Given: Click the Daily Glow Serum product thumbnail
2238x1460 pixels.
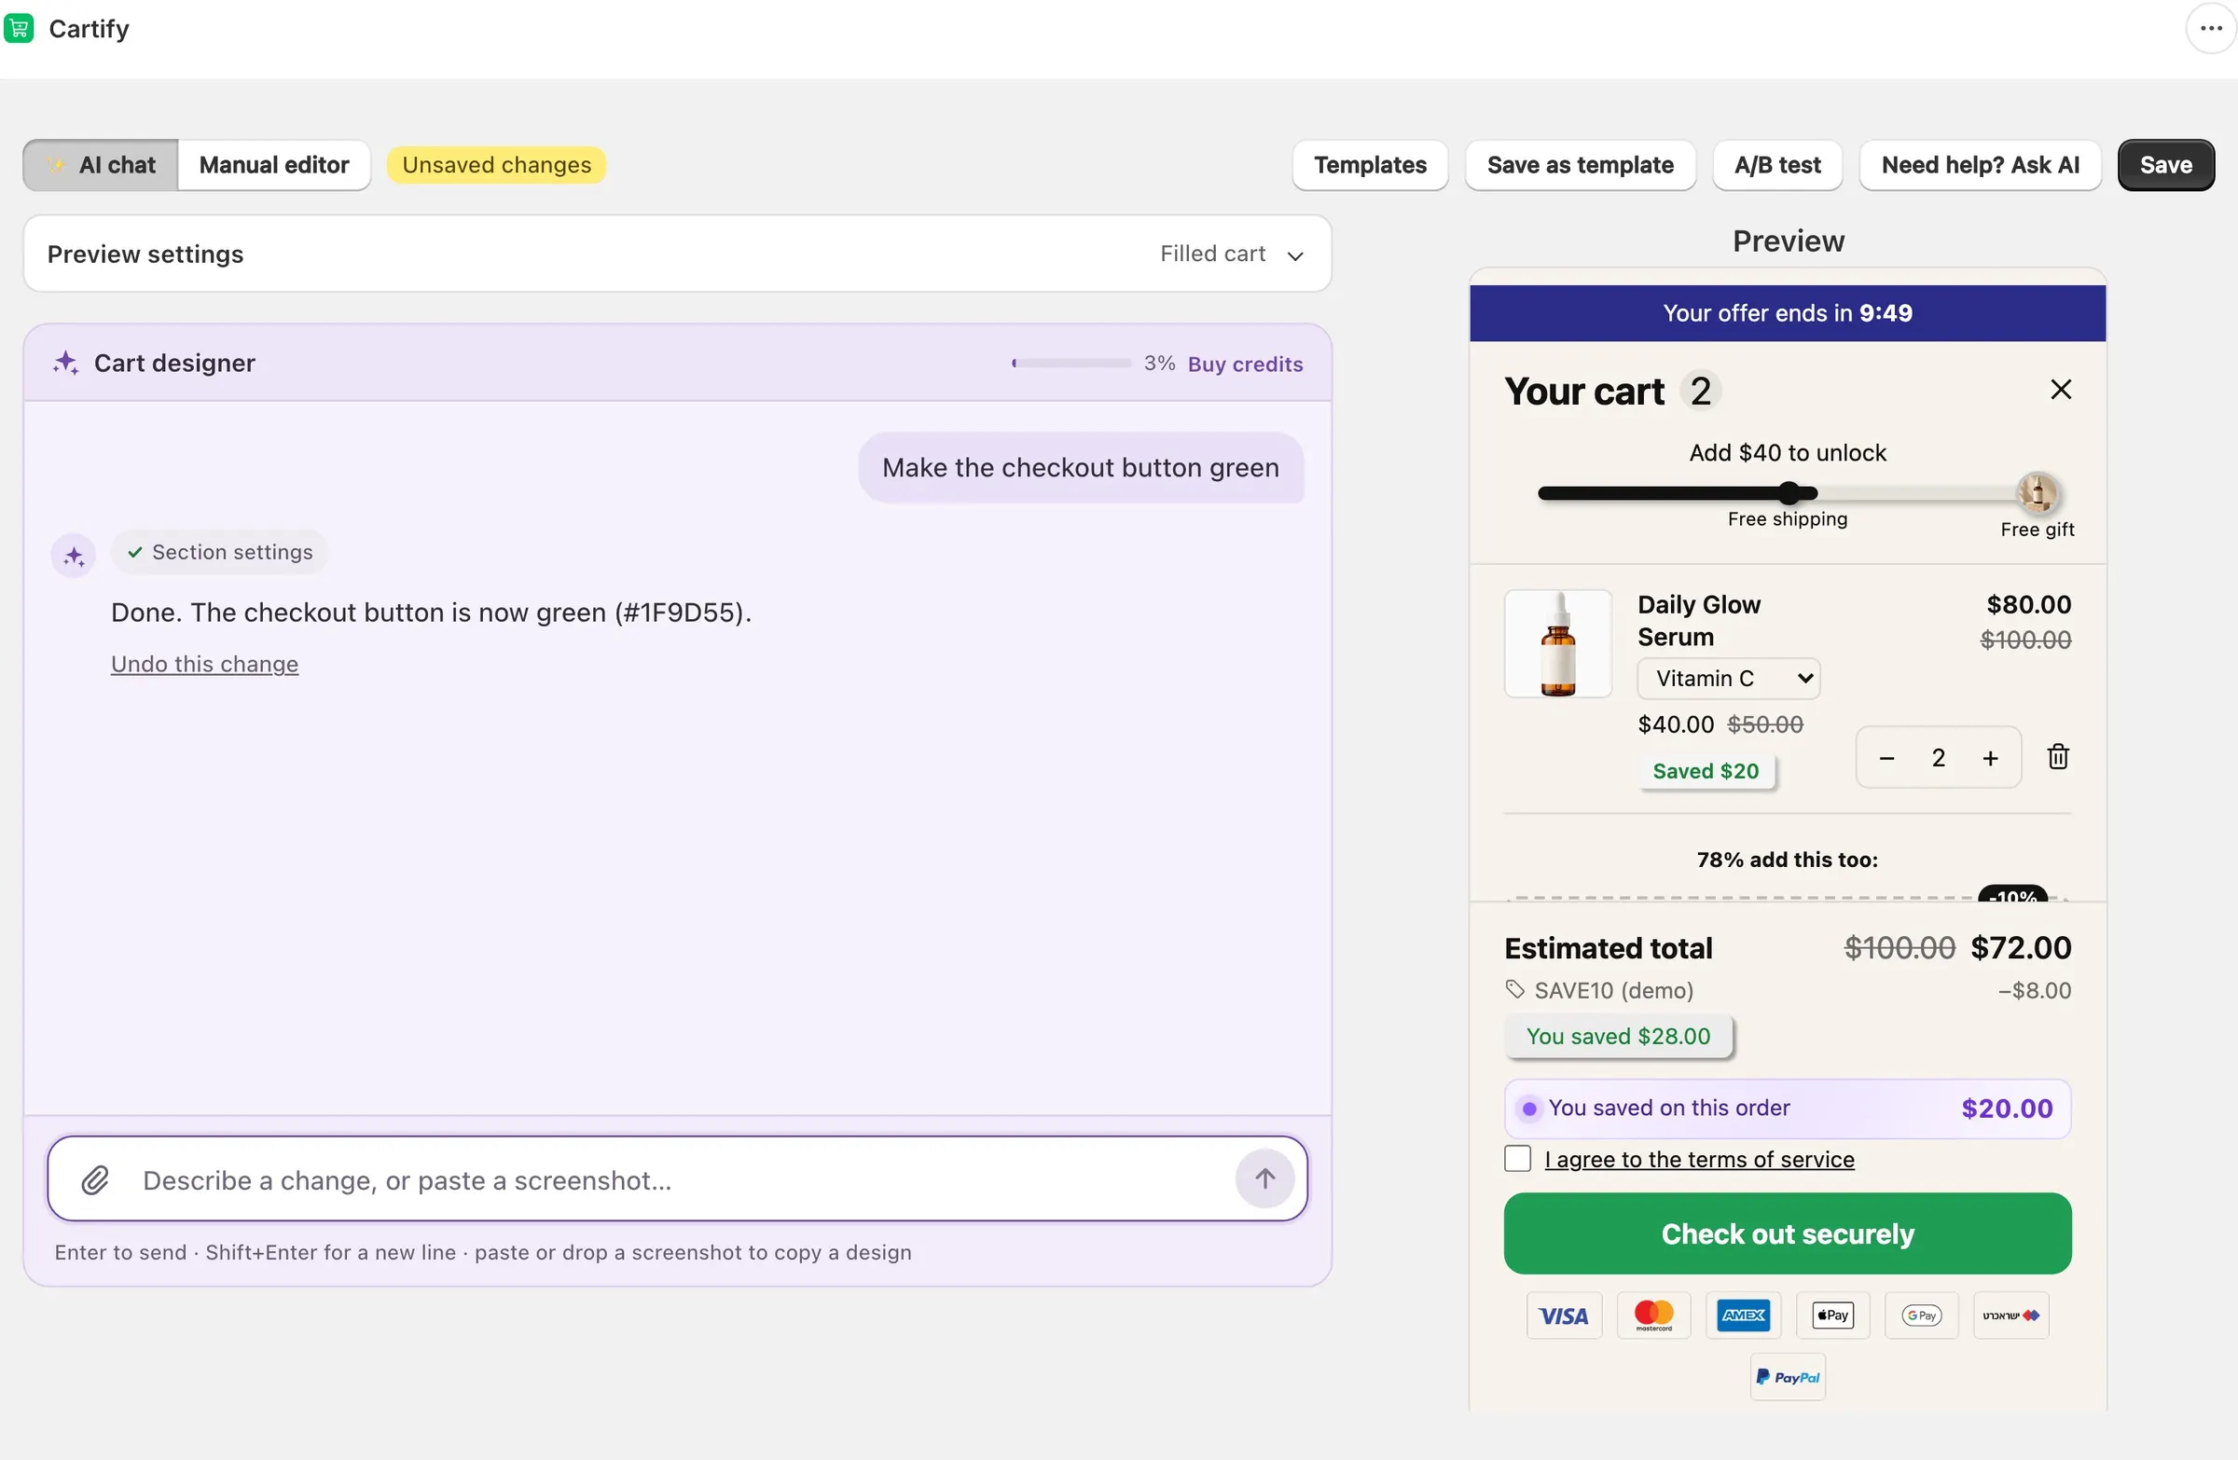Looking at the screenshot, I should coord(1557,643).
